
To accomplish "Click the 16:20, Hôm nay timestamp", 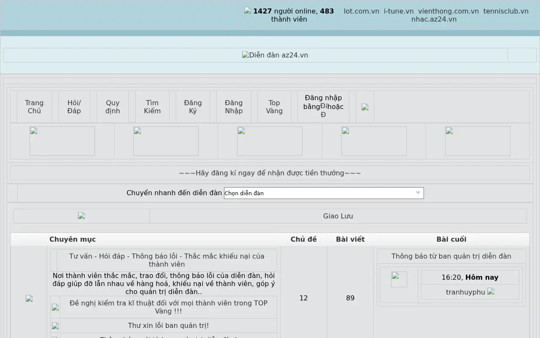I will point(470,277).
